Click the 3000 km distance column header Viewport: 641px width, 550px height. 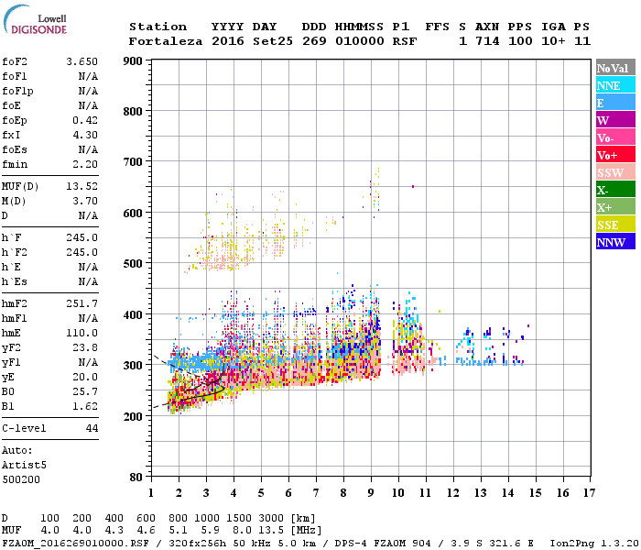click(x=271, y=518)
